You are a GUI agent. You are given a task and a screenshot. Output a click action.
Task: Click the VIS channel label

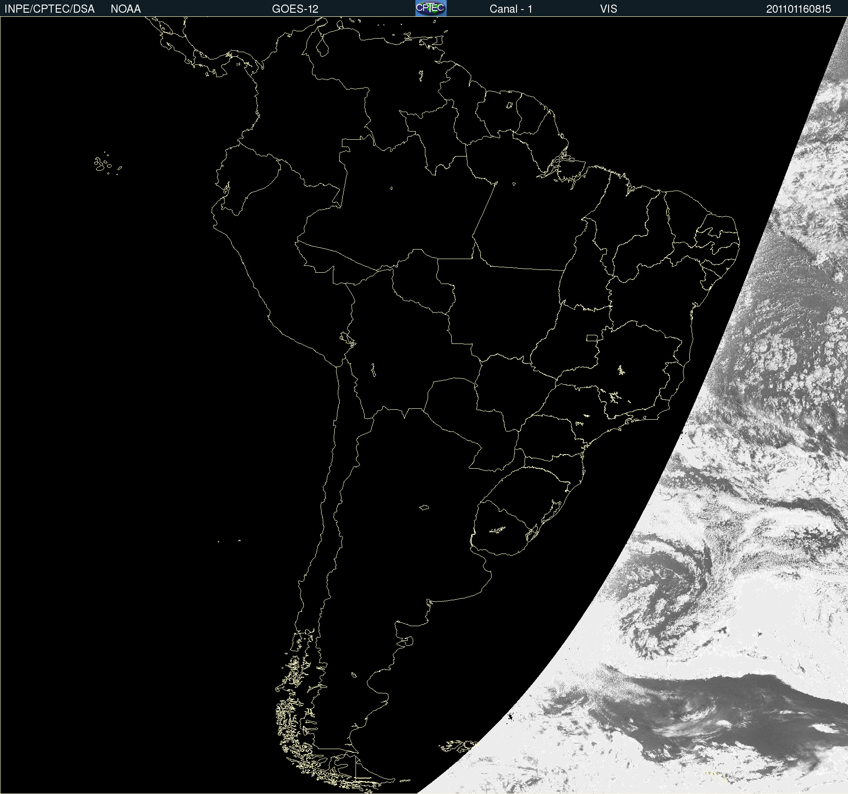tap(609, 9)
